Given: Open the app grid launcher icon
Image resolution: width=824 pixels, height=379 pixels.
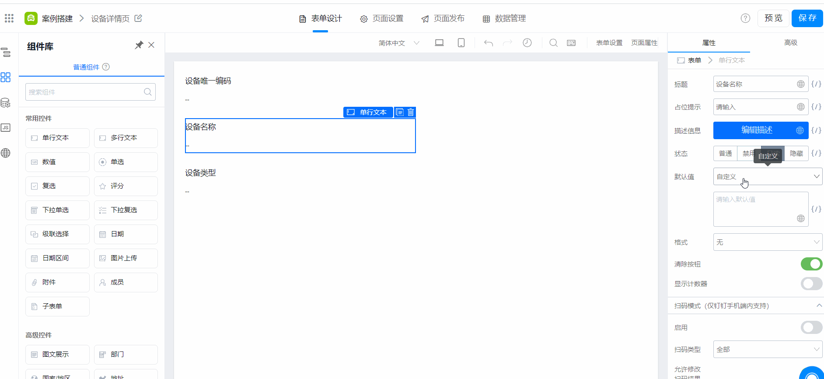Looking at the screenshot, I should pos(9,18).
